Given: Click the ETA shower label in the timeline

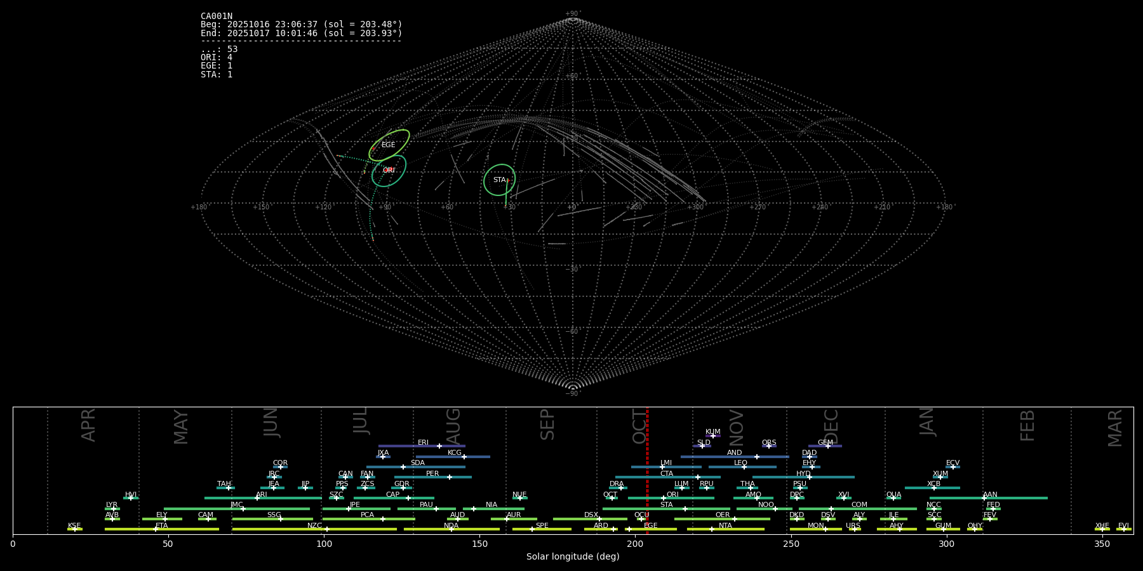Looking at the screenshot, I should tap(162, 526).
